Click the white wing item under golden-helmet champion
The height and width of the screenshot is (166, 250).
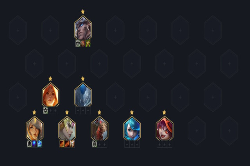tap(72, 144)
